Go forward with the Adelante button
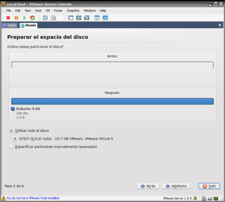 pyautogui.click(x=176, y=186)
